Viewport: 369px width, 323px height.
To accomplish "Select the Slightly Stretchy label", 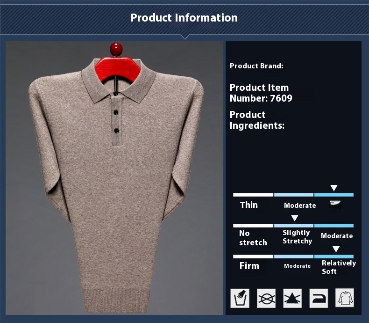I will coord(297,237).
